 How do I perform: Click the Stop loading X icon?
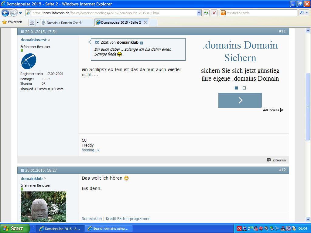[x=214, y=13]
